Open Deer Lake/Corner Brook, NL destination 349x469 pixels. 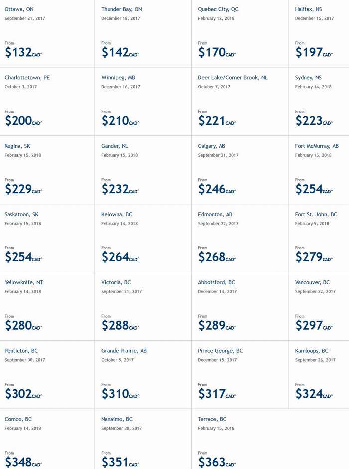[232, 78]
